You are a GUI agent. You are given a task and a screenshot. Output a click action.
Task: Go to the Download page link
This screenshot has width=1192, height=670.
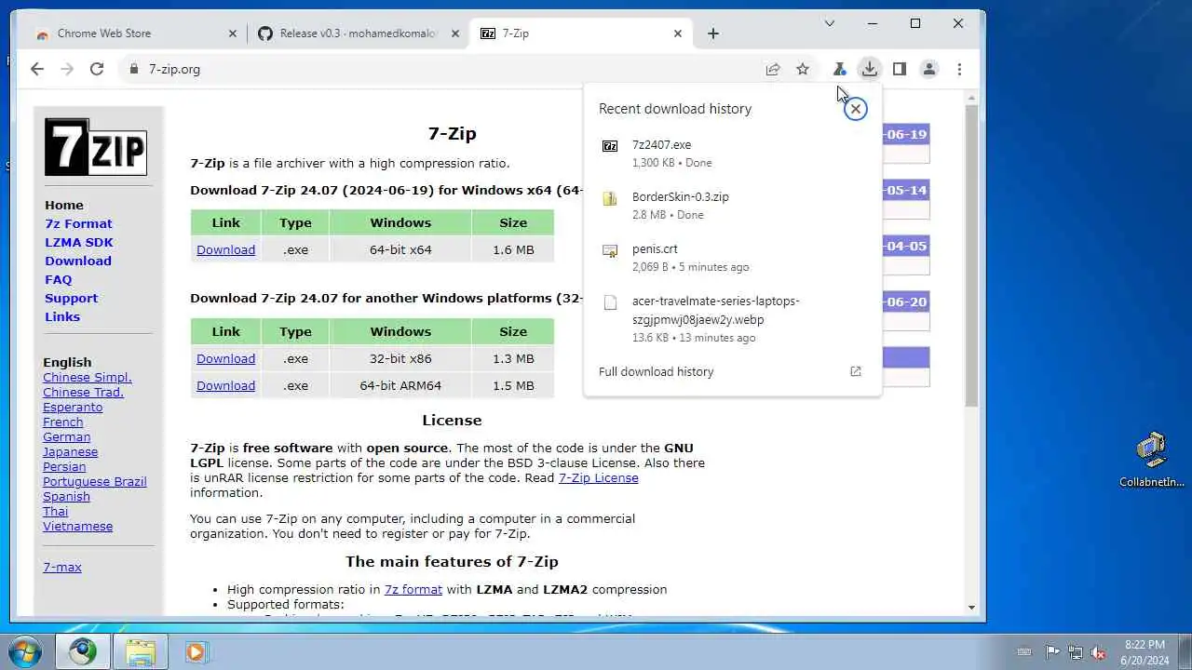pyautogui.click(x=78, y=261)
